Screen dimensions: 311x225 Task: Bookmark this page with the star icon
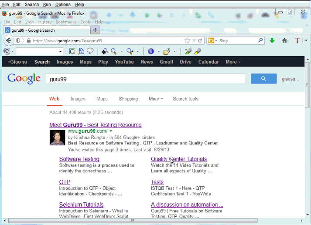187,40
